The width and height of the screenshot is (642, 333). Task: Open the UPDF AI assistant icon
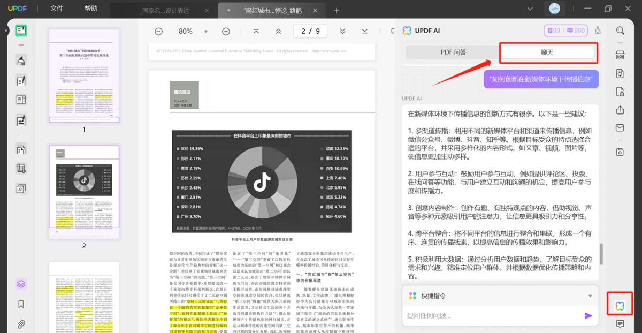tap(620, 306)
